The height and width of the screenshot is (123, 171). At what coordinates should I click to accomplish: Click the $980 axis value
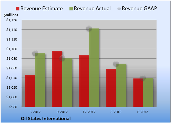pyautogui.click(x=13, y=107)
